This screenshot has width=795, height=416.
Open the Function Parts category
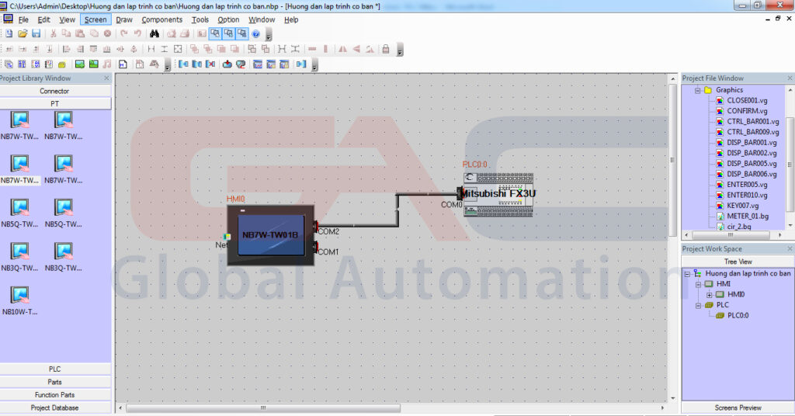55,395
